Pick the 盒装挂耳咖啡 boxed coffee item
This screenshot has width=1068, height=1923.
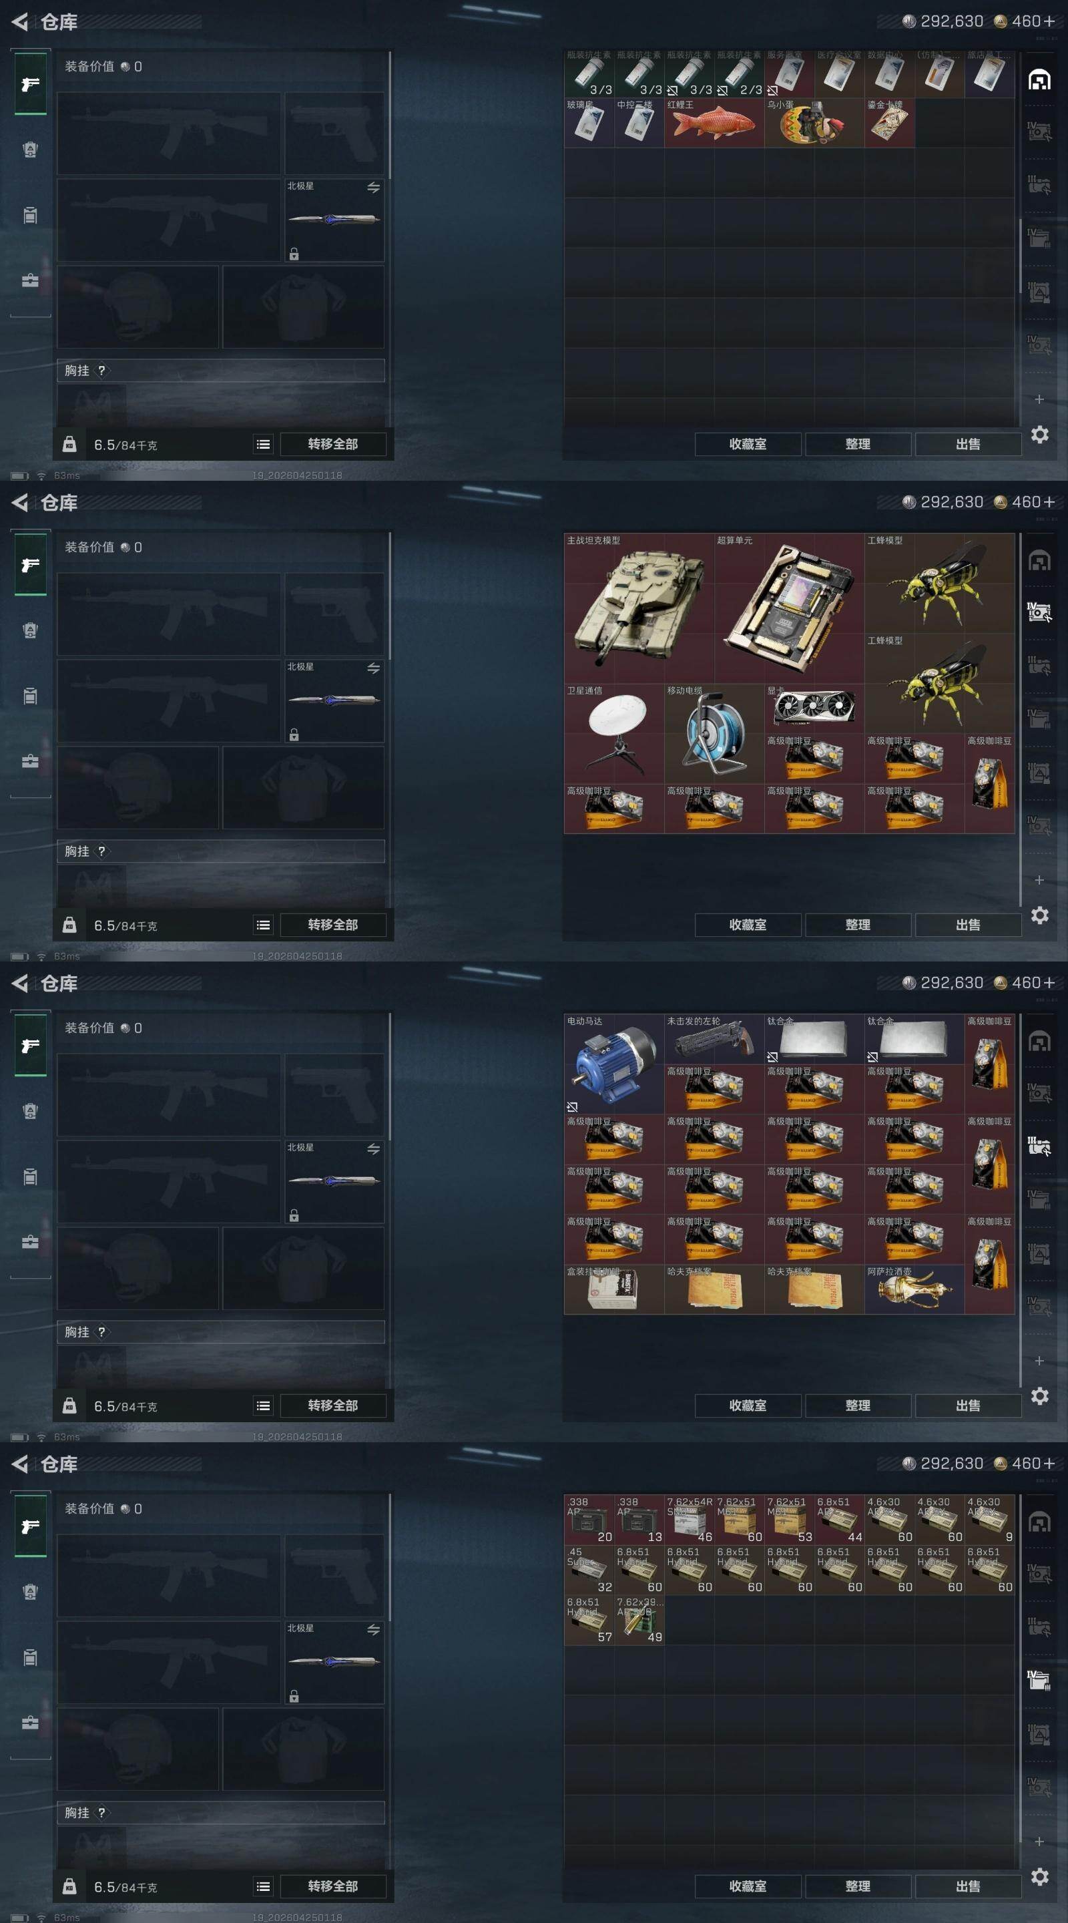pos(614,1289)
